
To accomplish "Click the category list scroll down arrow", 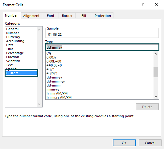I will (39, 104).
